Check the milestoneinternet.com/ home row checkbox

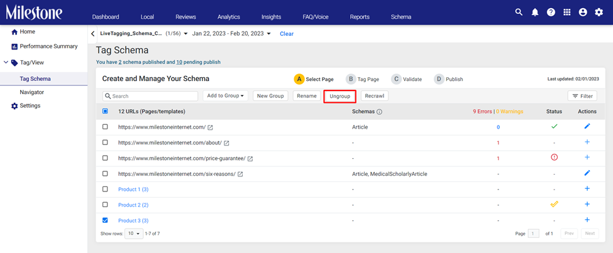coord(105,127)
